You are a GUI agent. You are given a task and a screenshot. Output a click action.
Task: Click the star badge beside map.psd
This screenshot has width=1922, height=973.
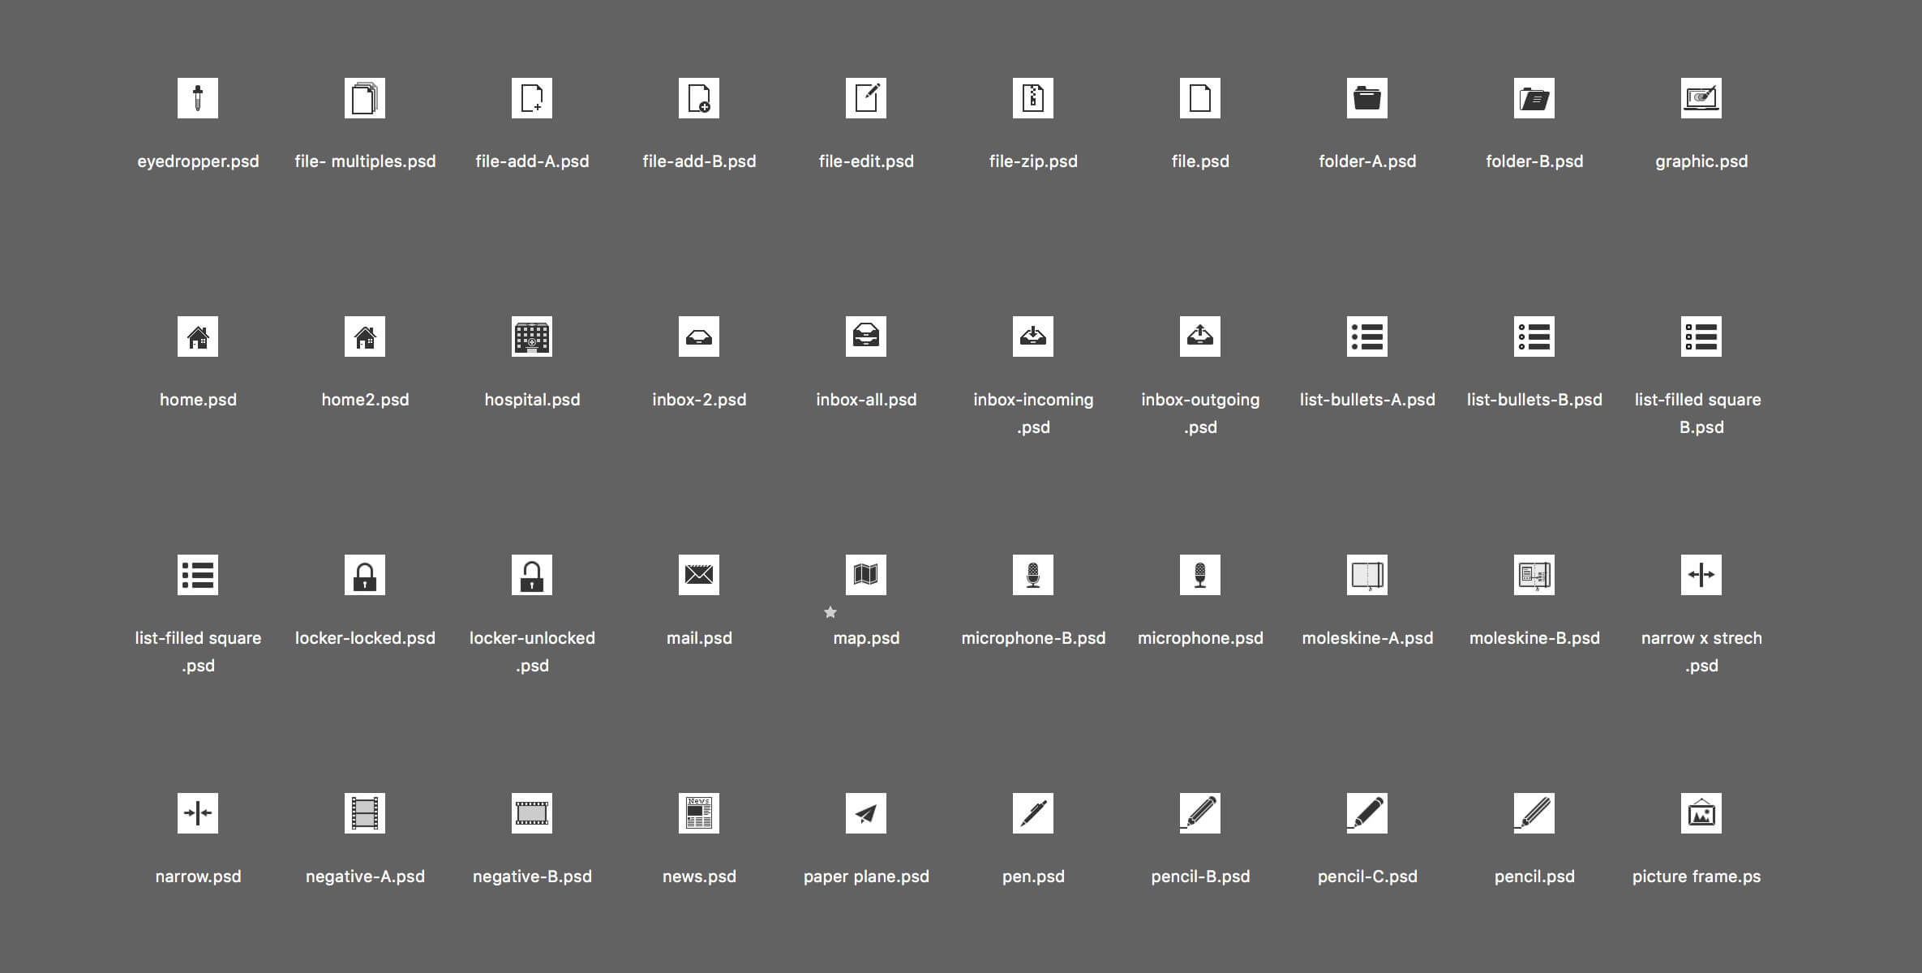(830, 612)
